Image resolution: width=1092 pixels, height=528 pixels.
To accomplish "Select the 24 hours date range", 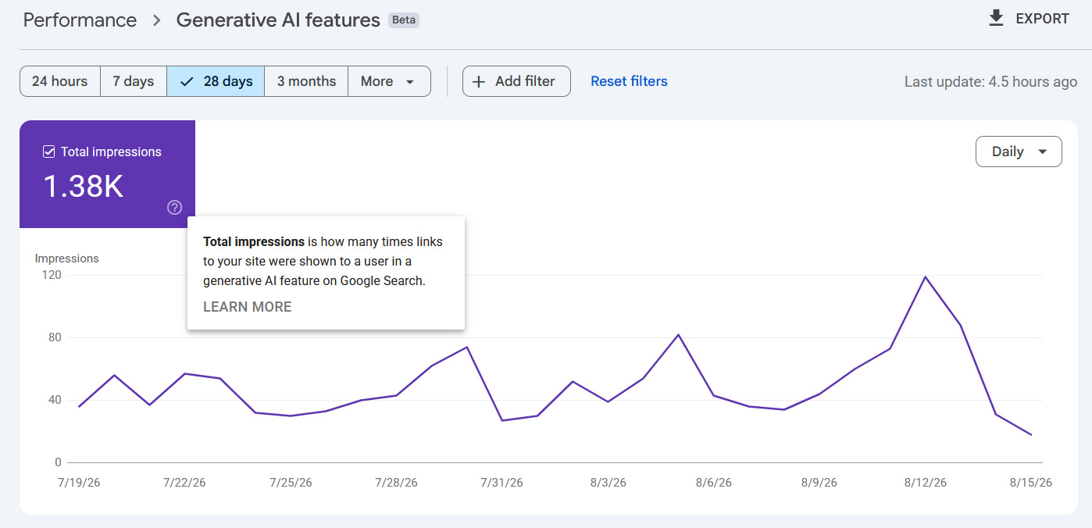I will click(x=60, y=81).
